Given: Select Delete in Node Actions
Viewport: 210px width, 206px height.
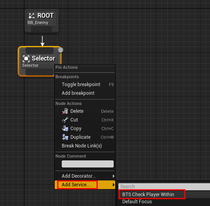Looking at the screenshot, I should tap(85, 111).
